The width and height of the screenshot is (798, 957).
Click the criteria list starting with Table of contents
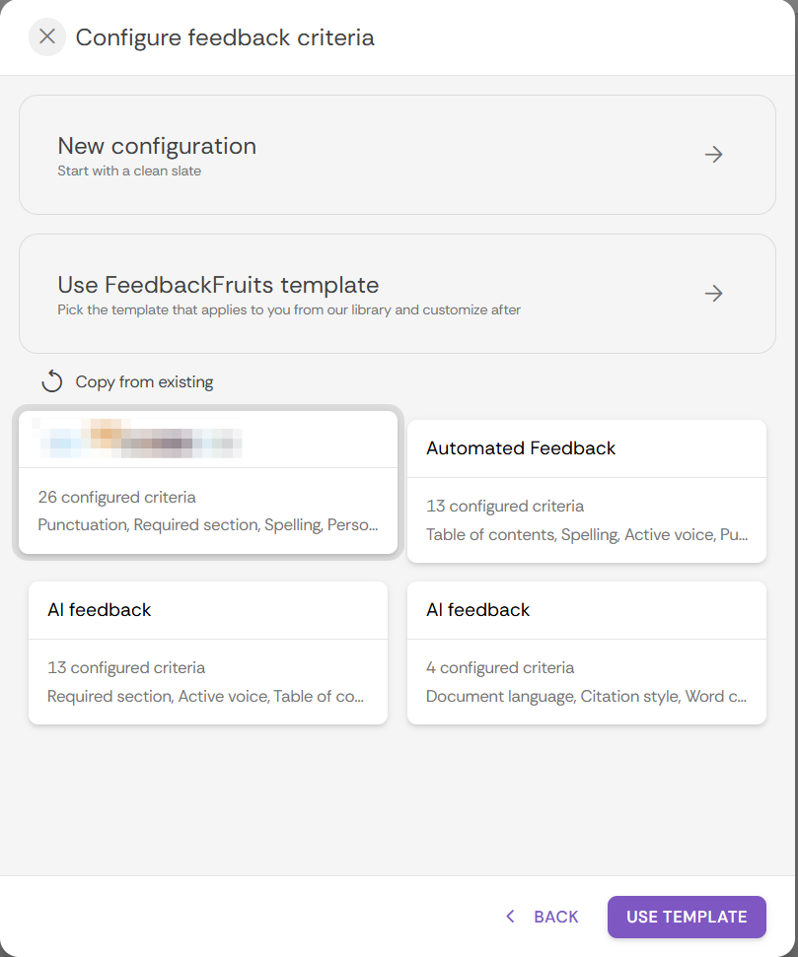pos(586,535)
